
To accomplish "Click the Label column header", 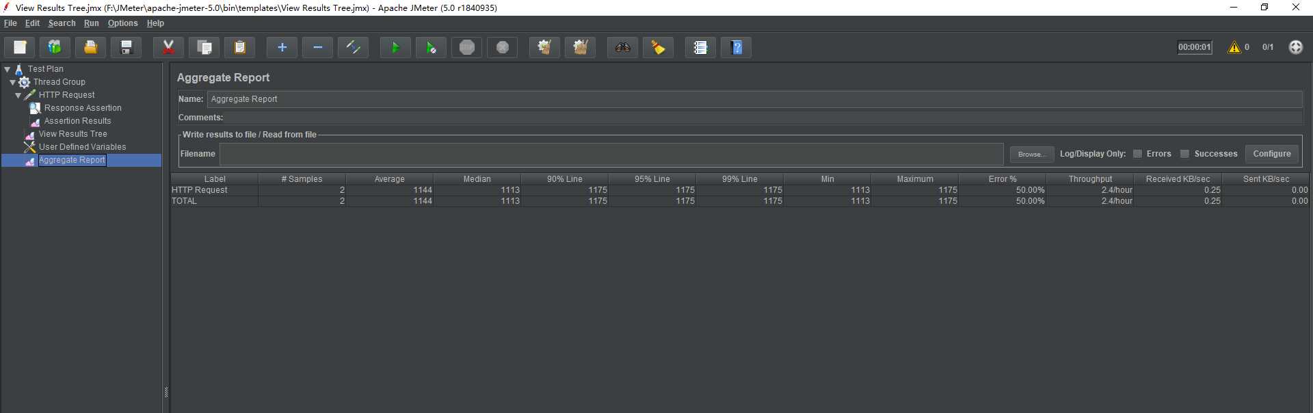I will pos(214,179).
